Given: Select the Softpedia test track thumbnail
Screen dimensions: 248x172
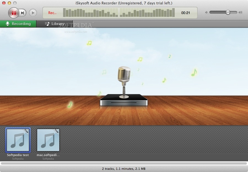Looking at the screenshot, I should click(18, 140).
